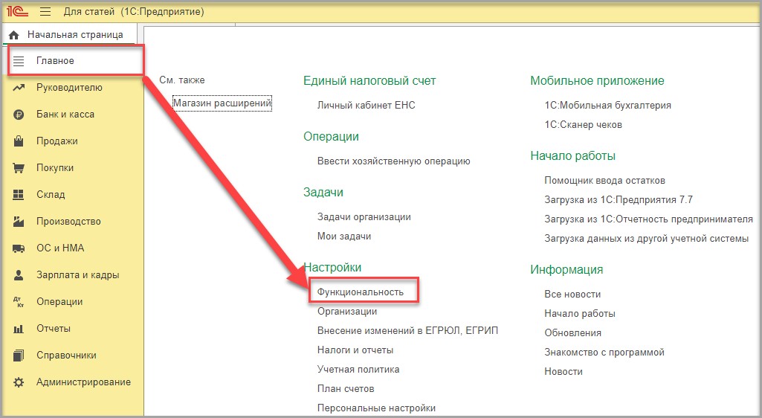762x418 pixels.
Task: Click the Склад grid icon
Action: [x=19, y=195]
